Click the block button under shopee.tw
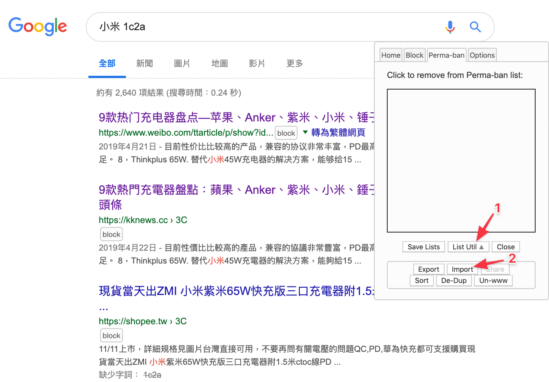This screenshot has height=382, width=549. tap(112, 335)
